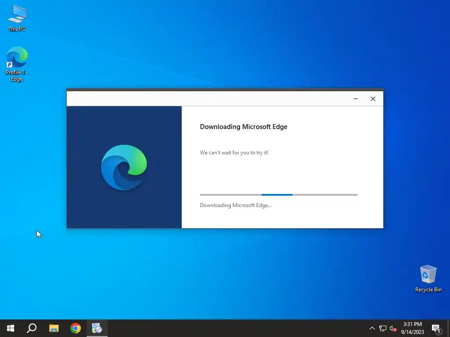Open the Windows Start menu
The image size is (450, 337).
tap(11, 328)
